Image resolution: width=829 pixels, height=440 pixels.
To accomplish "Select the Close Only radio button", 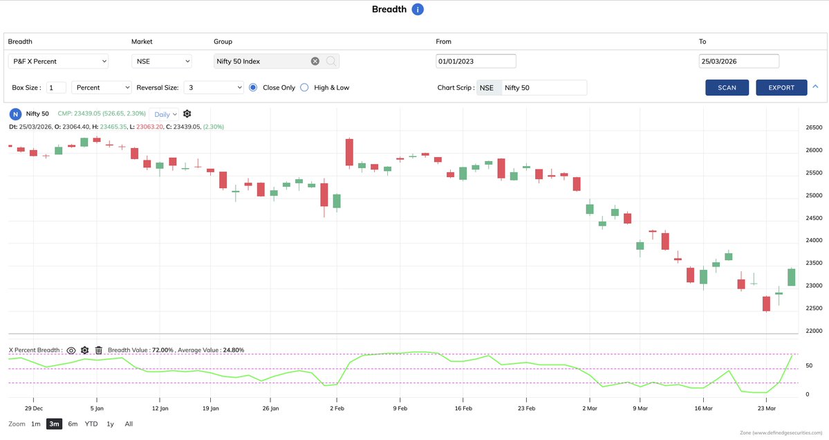I will click(252, 87).
